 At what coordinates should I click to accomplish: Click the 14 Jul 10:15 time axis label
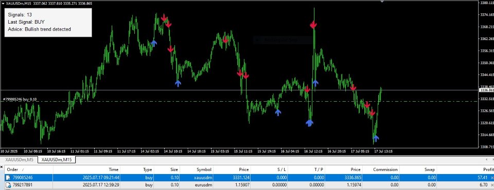pyautogui.click(x=173, y=151)
